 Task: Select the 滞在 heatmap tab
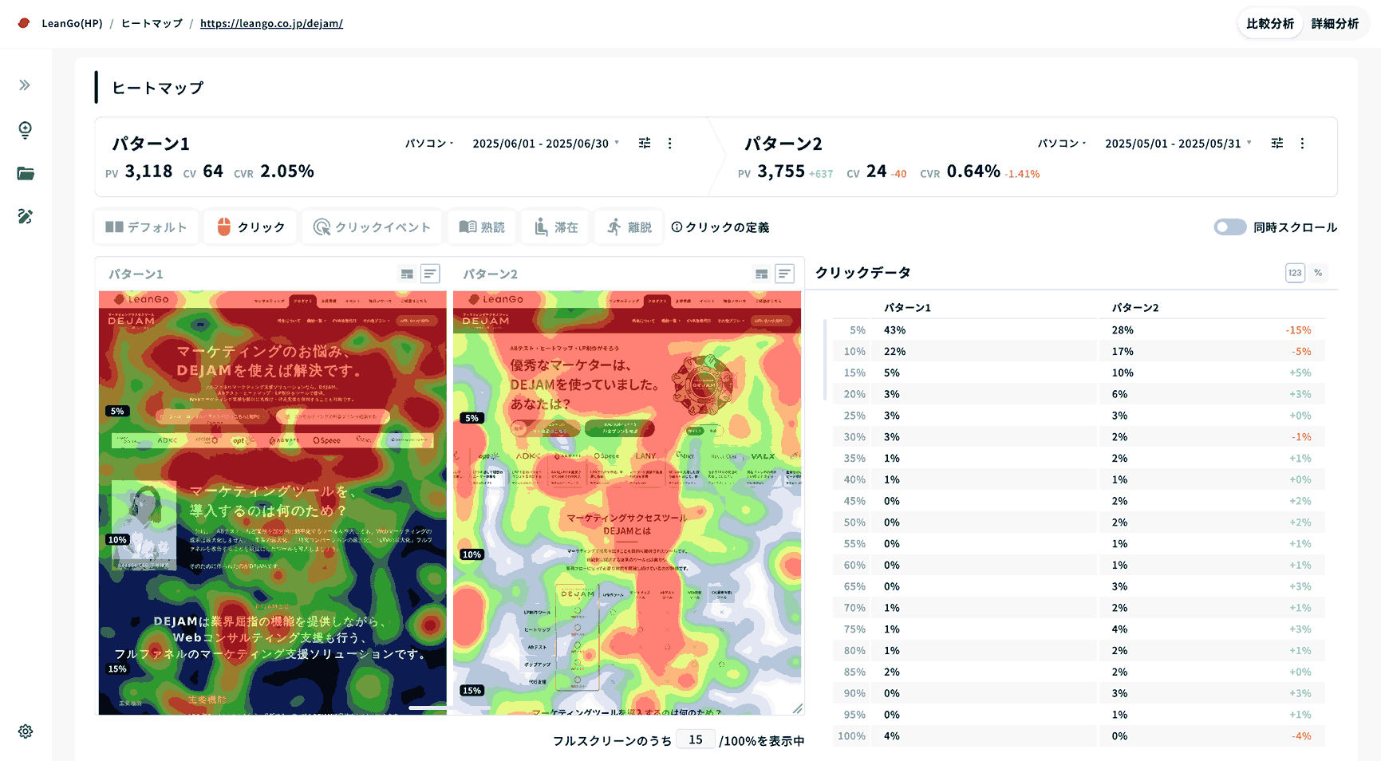[x=556, y=227]
